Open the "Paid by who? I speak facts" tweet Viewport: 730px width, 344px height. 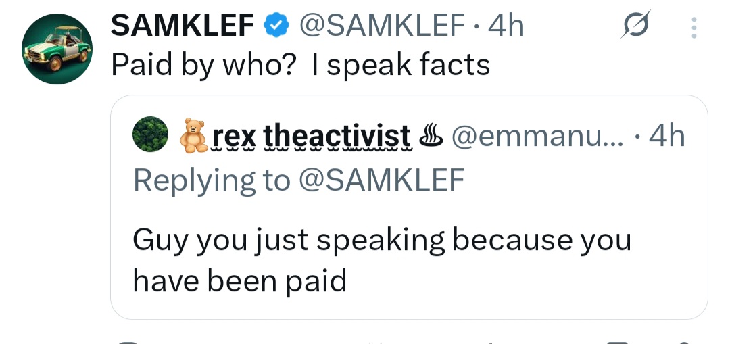pos(300,65)
